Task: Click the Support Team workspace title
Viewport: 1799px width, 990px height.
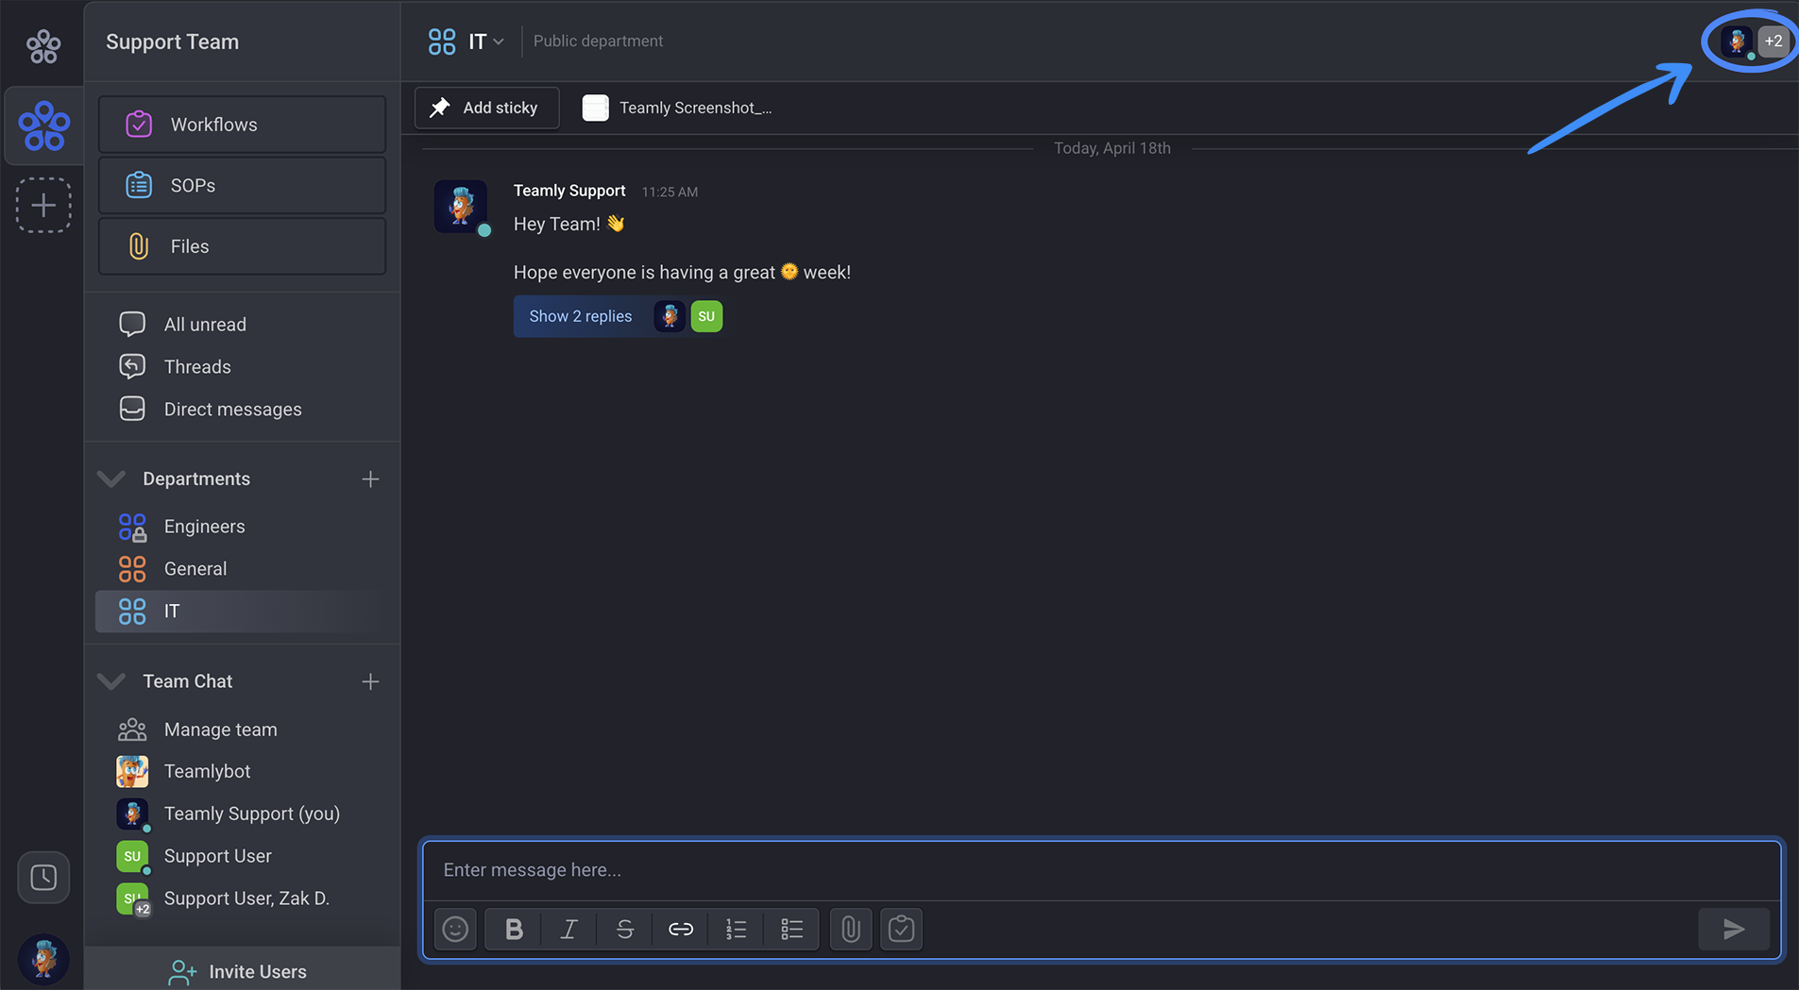Action: [172, 42]
